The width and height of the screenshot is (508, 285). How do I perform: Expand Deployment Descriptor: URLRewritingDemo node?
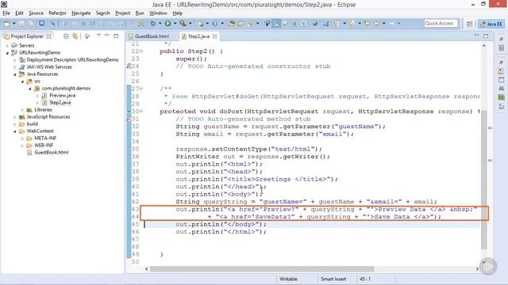(x=14, y=60)
